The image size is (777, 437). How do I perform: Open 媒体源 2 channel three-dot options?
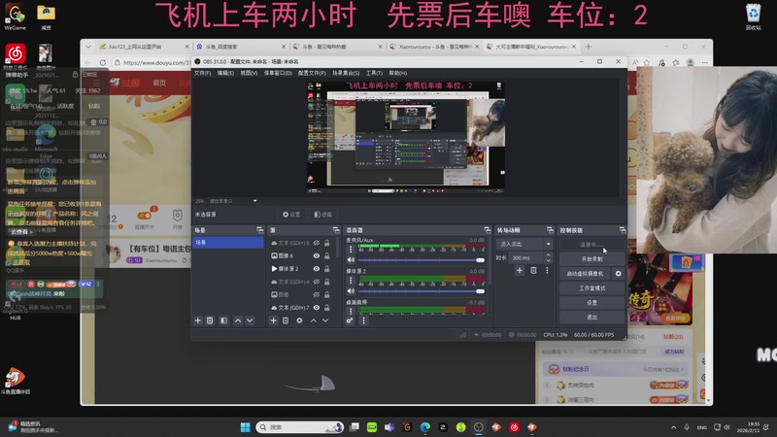[x=351, y=281]
